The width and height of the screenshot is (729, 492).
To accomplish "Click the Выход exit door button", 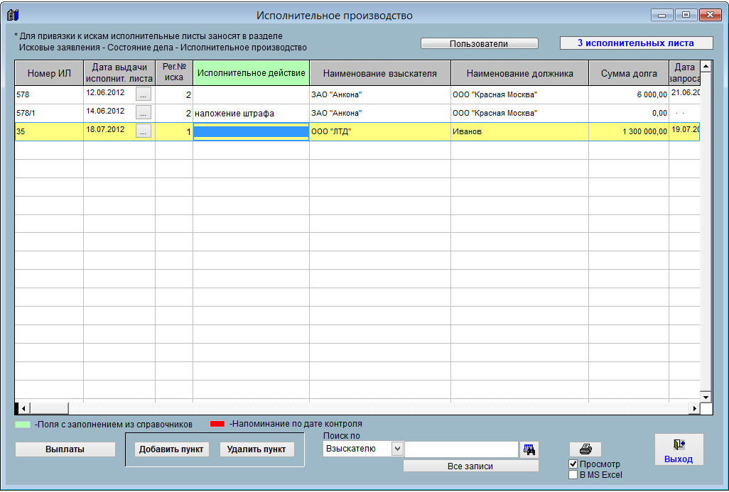I will coord(679,450).
